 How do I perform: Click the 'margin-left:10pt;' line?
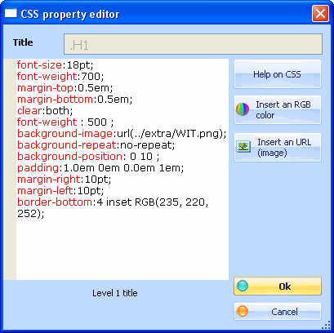(60, 191)
